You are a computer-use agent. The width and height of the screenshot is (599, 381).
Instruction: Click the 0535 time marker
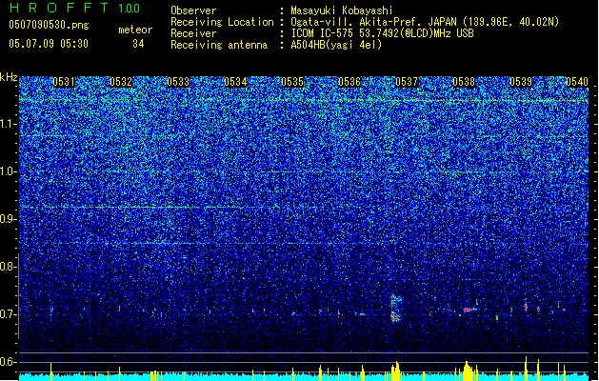292,82
